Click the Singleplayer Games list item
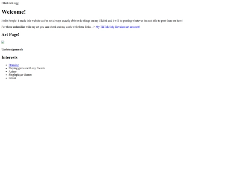 pyautogui.click(x=21, y=75)
